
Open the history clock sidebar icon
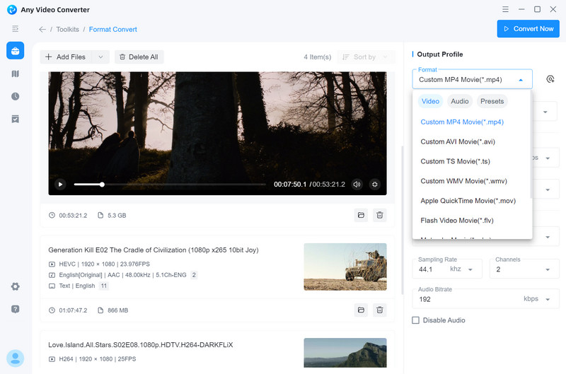(x=15, y=96)
